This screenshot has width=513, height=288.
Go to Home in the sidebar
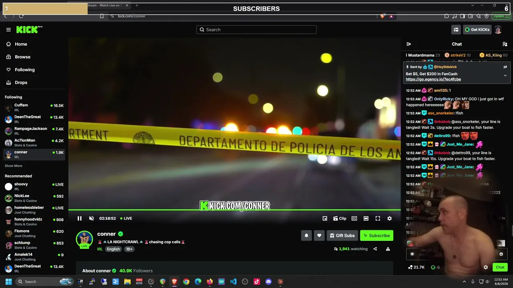33,44
